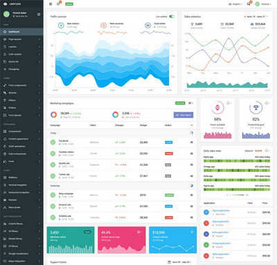Open the actions menu icon for the Amazon ads campaign
The image size is (277, 265).
pyautogui.click(x=192, y=206)
